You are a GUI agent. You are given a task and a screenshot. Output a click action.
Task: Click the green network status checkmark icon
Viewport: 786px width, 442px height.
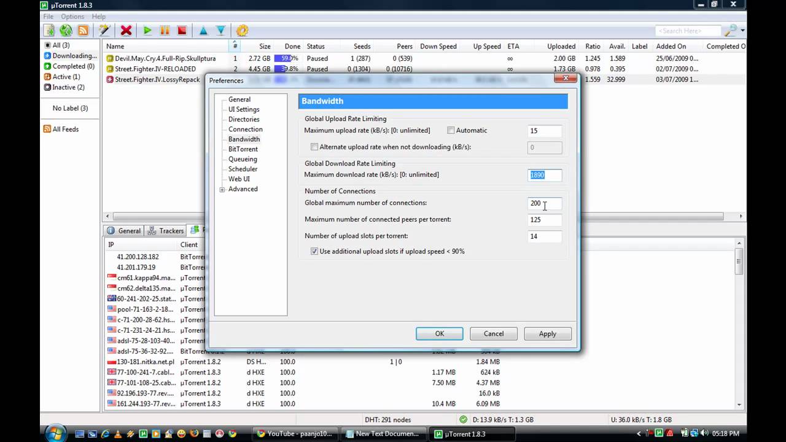463,419
